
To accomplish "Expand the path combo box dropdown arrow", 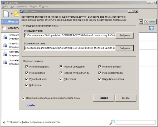I will [141, 21].
